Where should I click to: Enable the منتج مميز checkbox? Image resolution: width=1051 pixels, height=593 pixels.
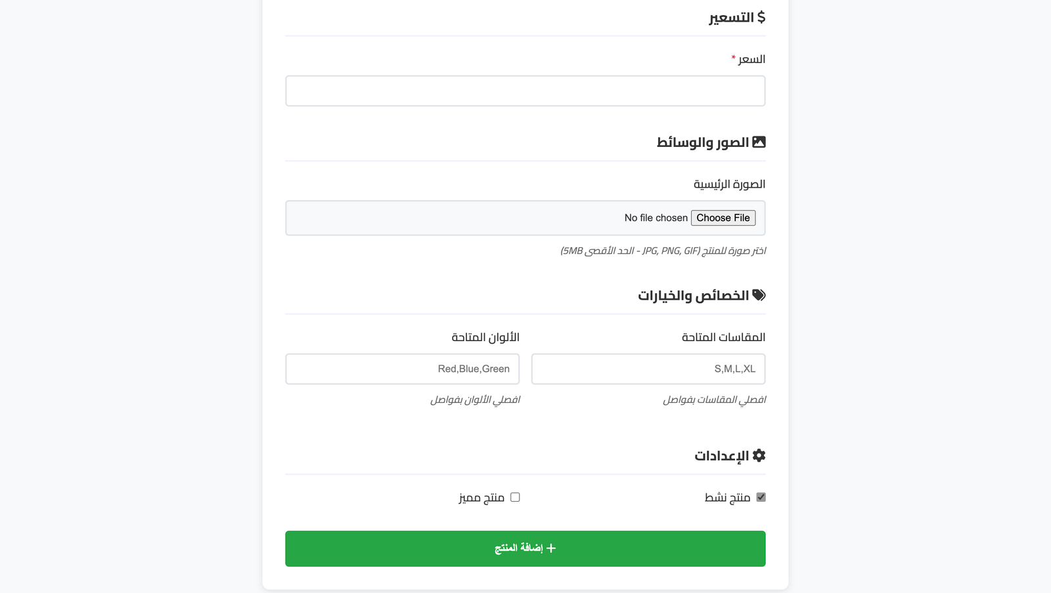point(515,497)
